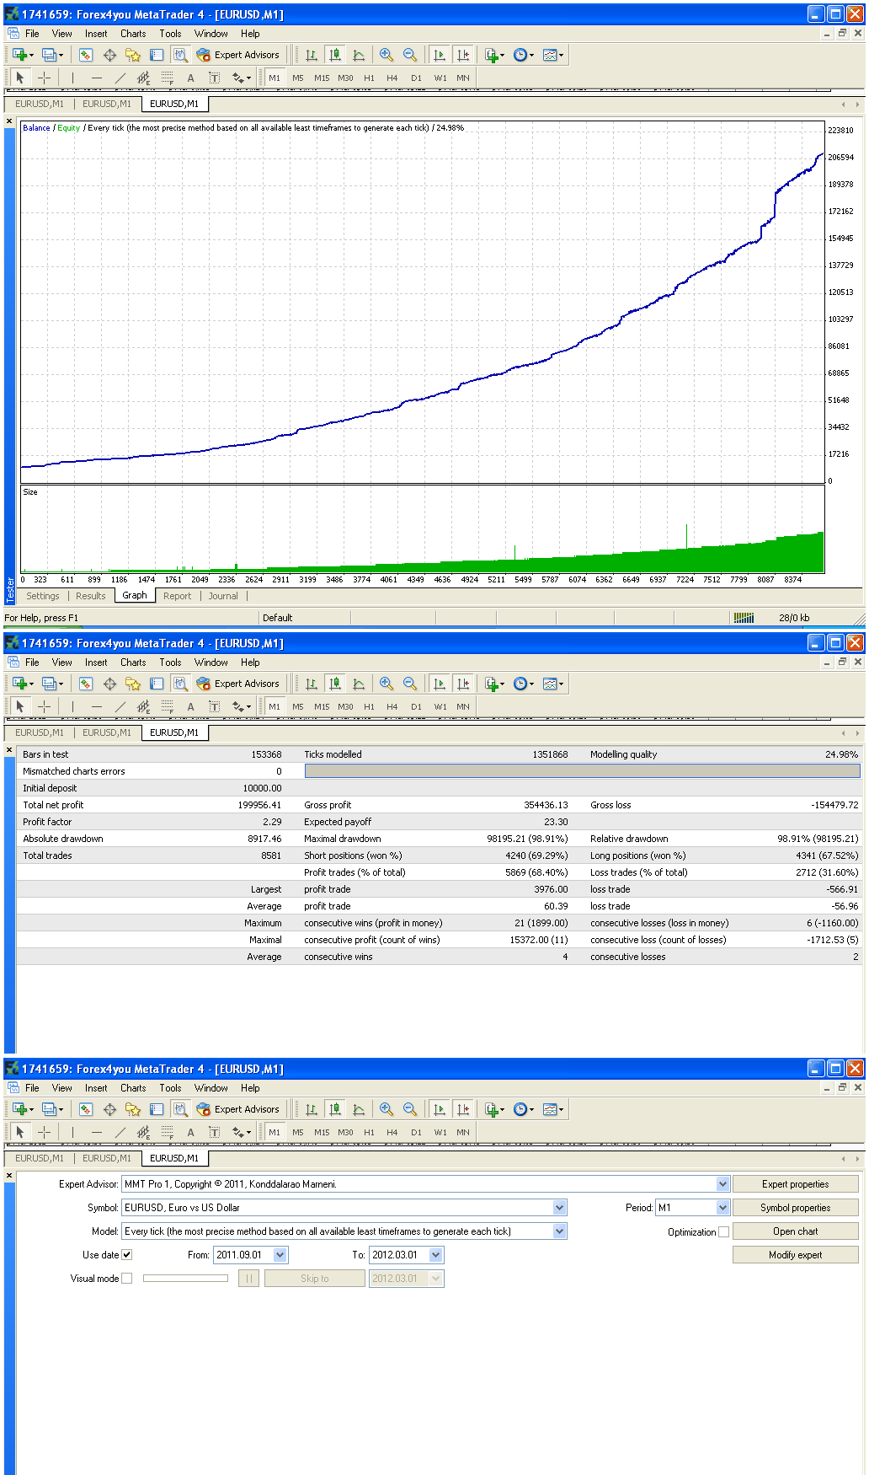Switch to Report tab in tester panel
The image size is (869, 1475).
pos(178,596)
